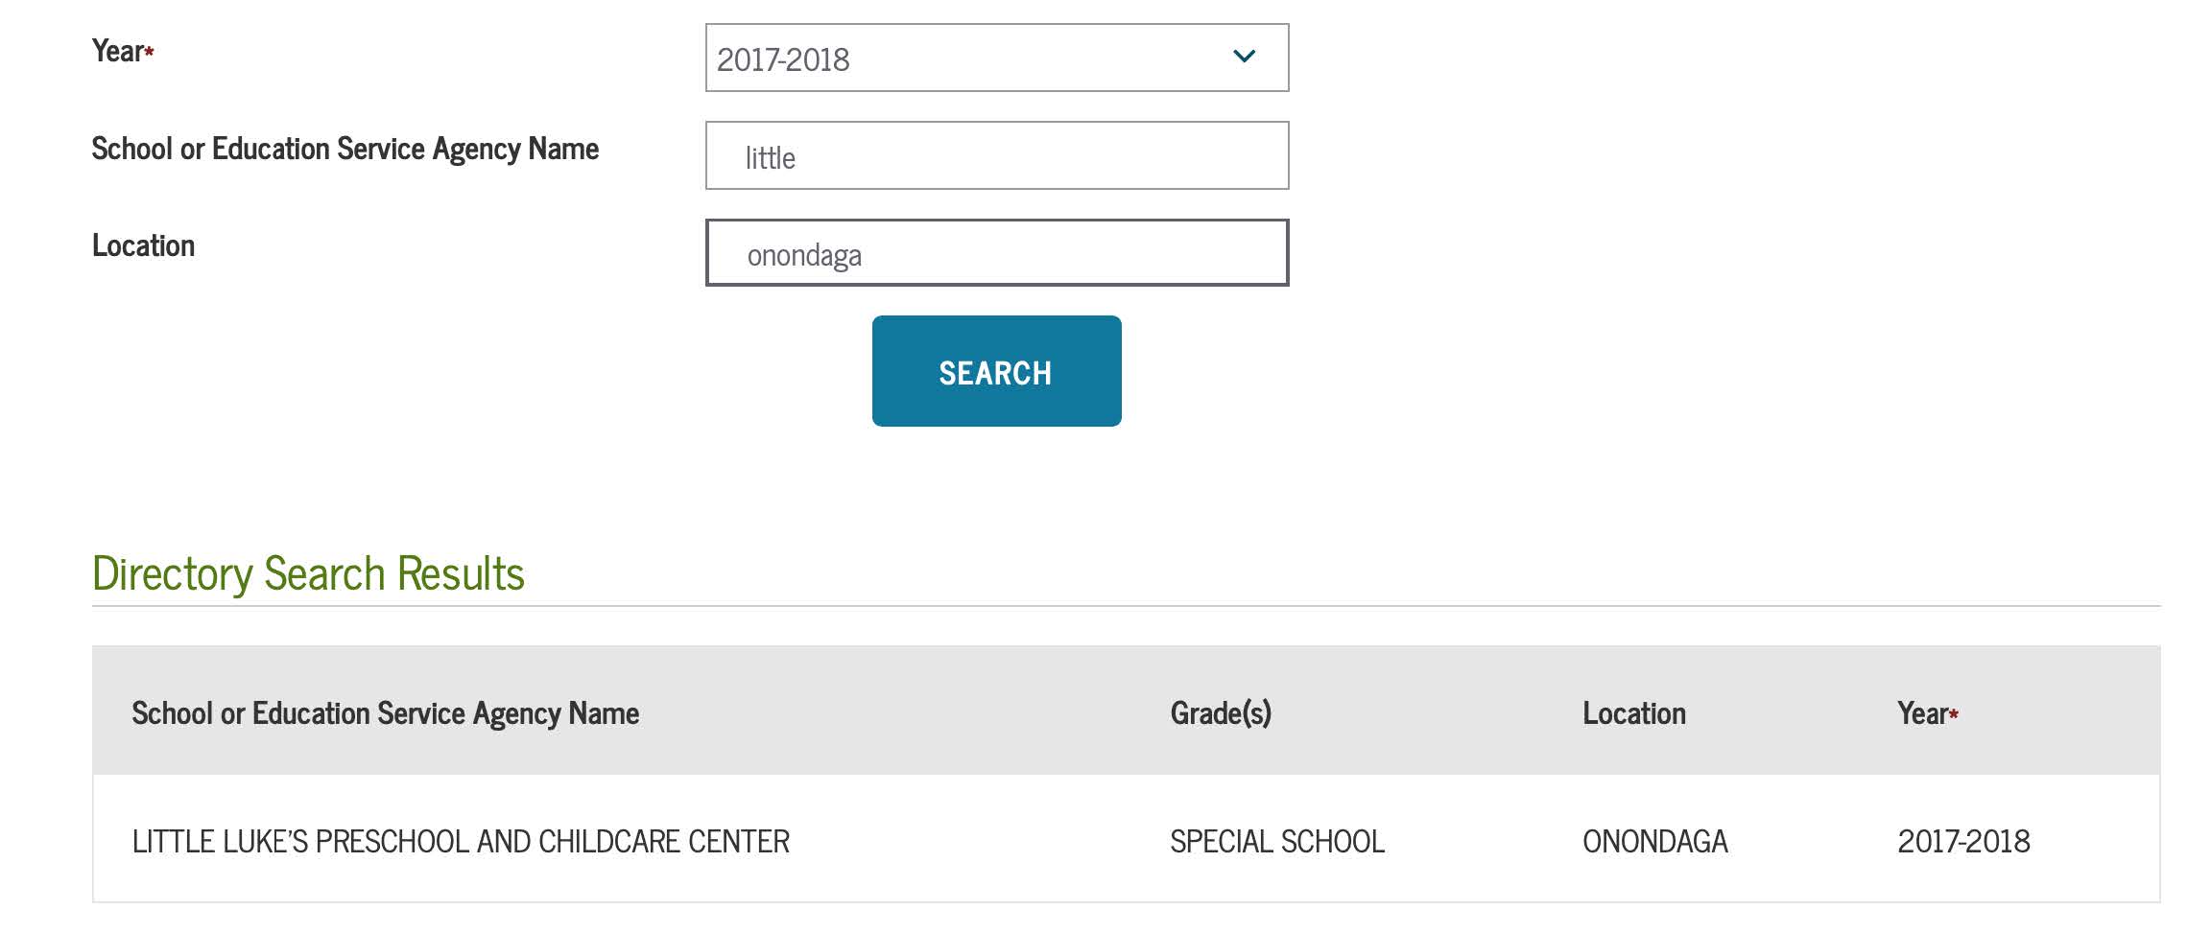Click the blue SEARCH button
Viewport: 2211px width, 932px height.
tap(996, 371)
